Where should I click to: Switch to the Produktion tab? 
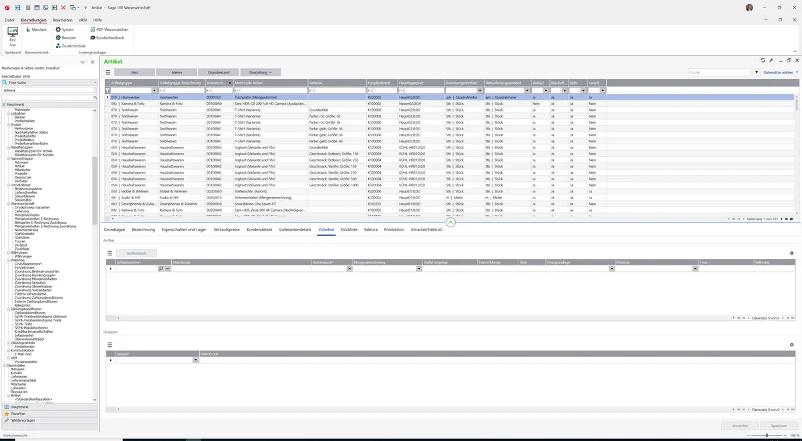coord(394,229)
